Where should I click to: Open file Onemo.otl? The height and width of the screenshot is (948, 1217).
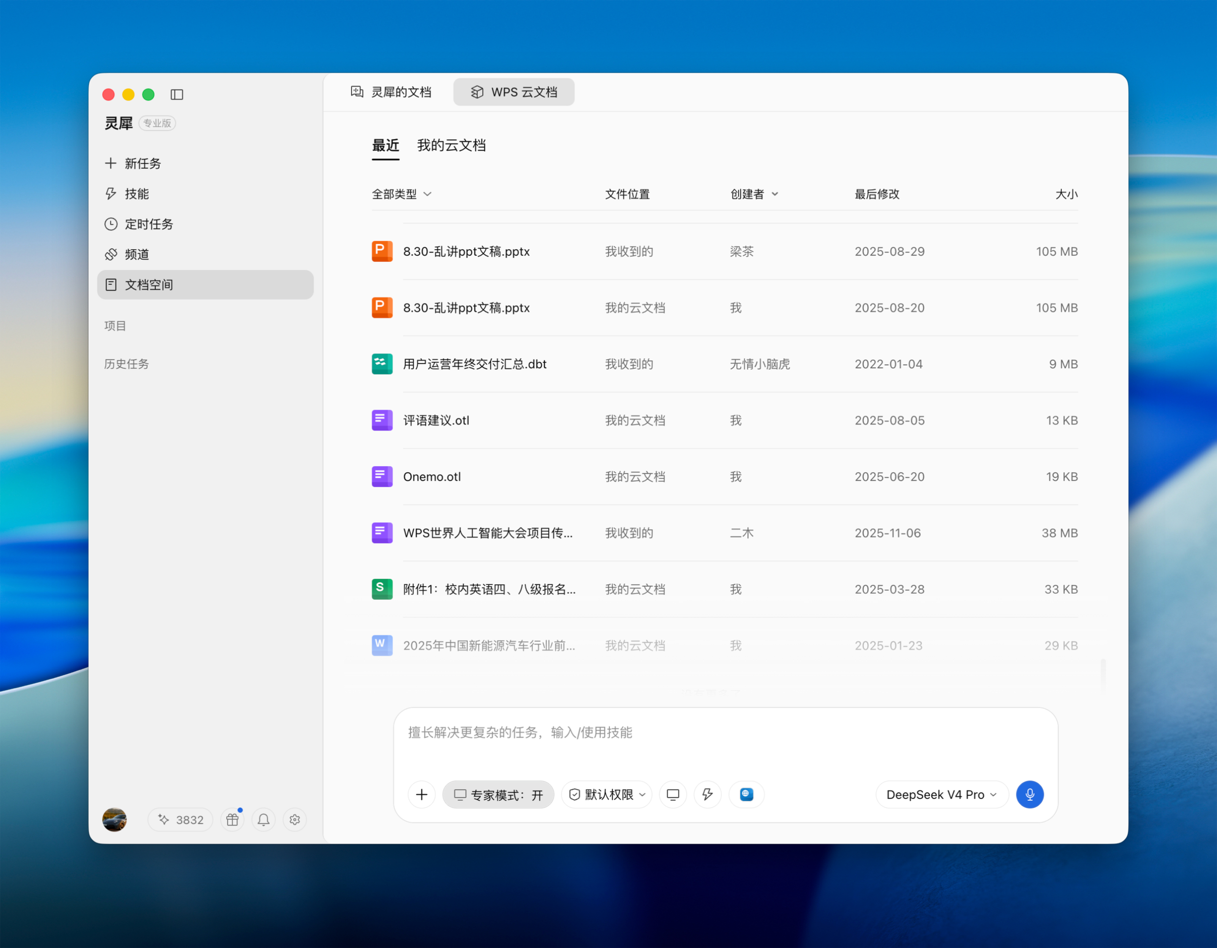[432, 476]
